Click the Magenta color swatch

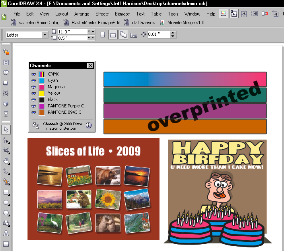tap(42, 87)
